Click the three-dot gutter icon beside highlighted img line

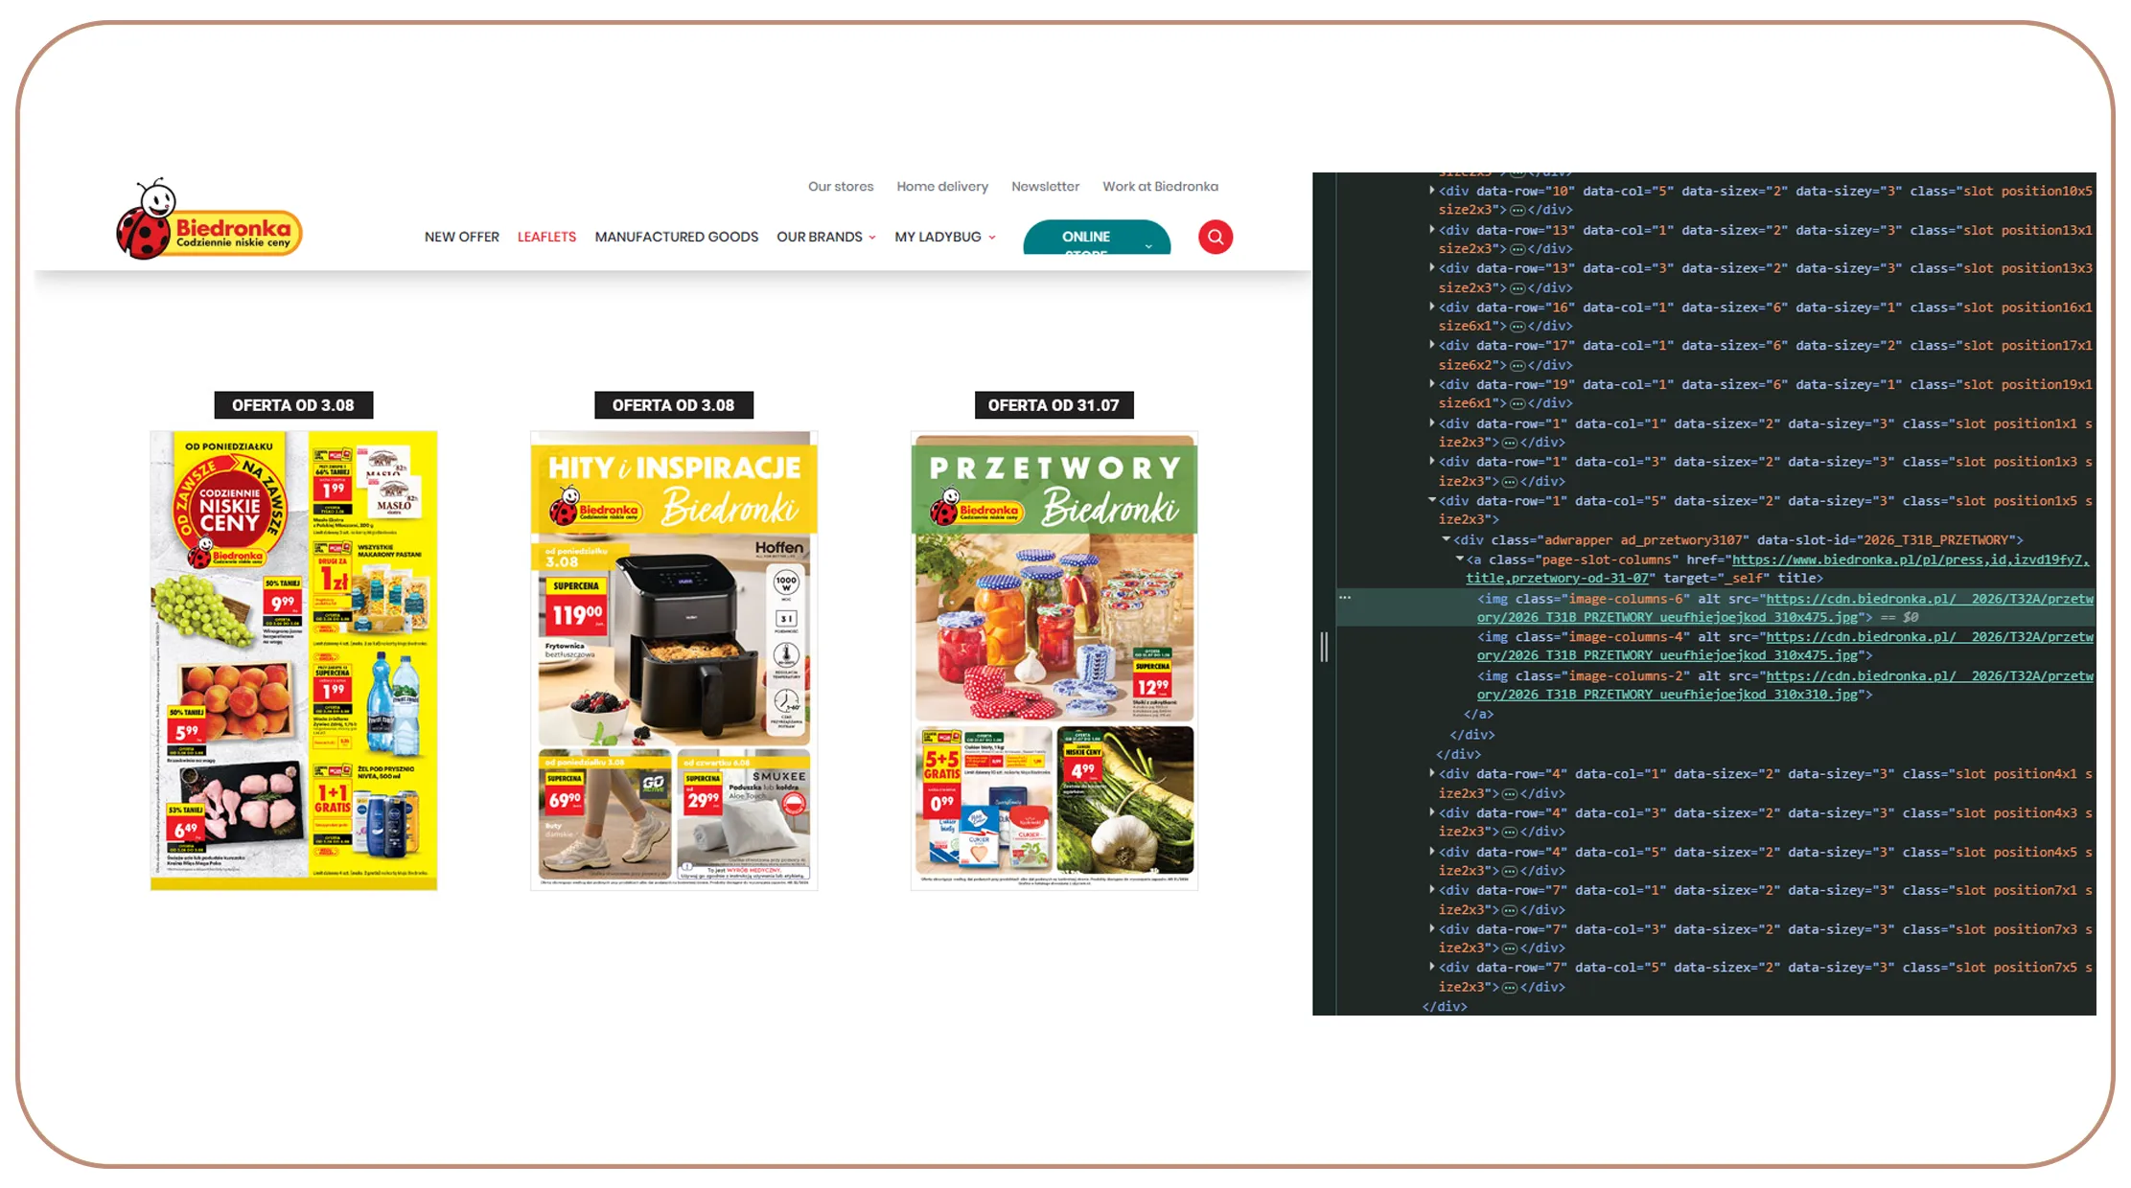1345,597
